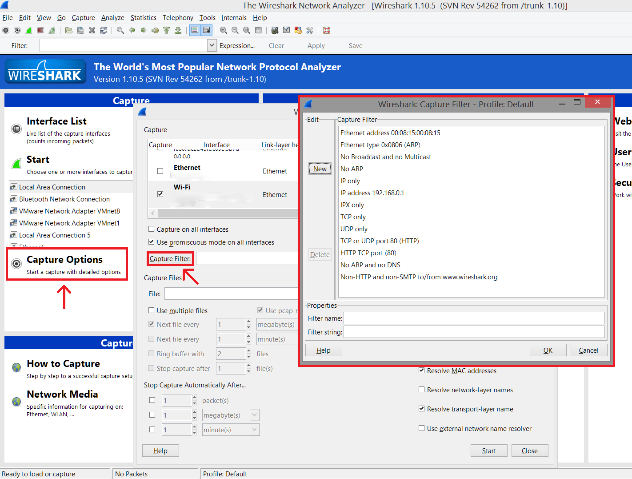Enable Capture on all interfaces

(152, 229)
